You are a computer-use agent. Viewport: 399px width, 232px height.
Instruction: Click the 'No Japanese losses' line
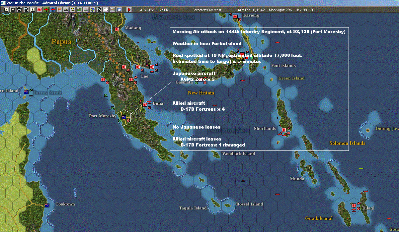197,127
